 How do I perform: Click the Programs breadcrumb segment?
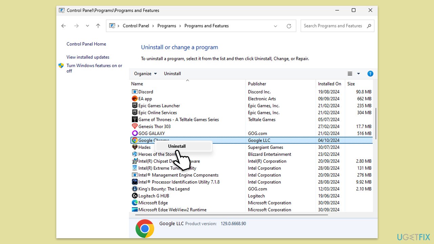pyautogui.click(x=167, y=26)
